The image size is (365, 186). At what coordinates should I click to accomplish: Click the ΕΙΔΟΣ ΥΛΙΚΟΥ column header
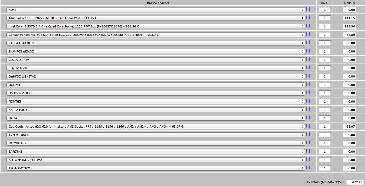coord(158,3)
